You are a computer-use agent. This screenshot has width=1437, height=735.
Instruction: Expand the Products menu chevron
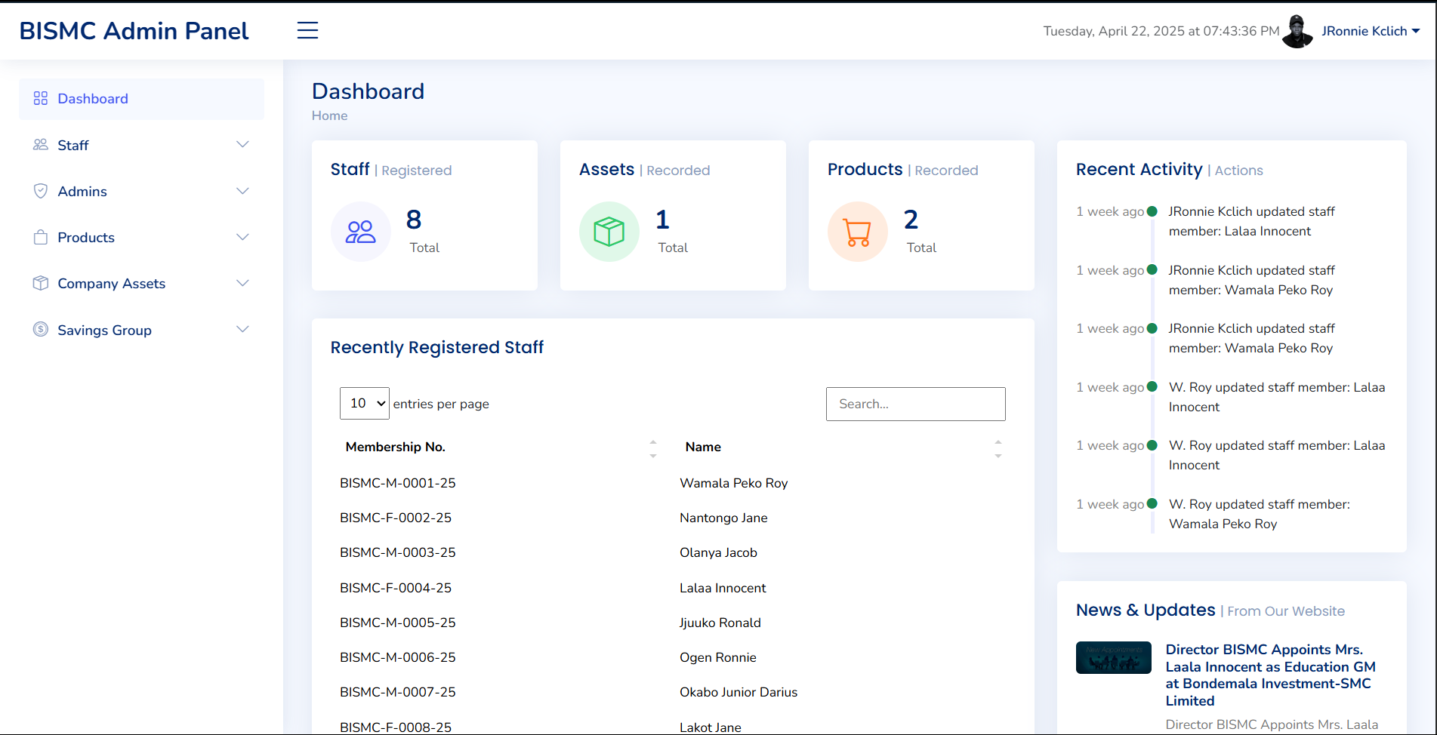pos(242,237)
